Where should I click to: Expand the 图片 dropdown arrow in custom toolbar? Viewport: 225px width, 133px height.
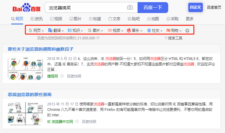pos(102,31)
